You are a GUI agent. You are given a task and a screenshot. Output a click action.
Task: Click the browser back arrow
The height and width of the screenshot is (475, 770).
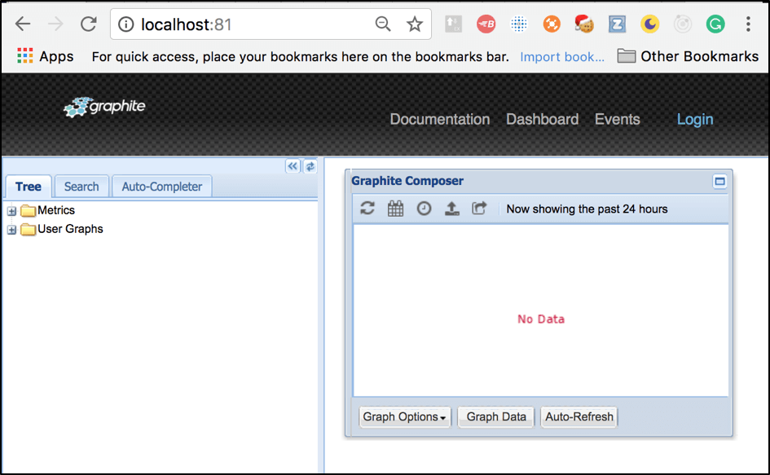23,24
